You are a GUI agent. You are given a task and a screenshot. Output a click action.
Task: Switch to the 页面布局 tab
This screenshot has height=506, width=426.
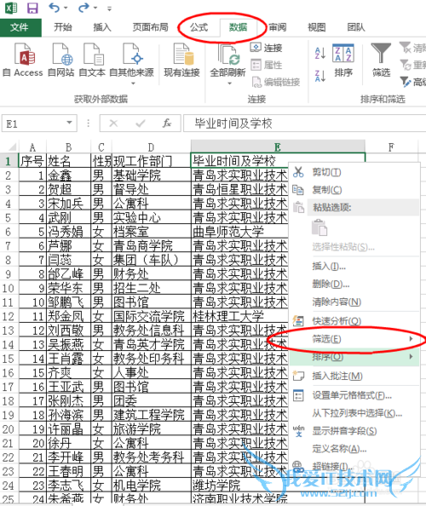pyautogui.click(x=151, y=27)
